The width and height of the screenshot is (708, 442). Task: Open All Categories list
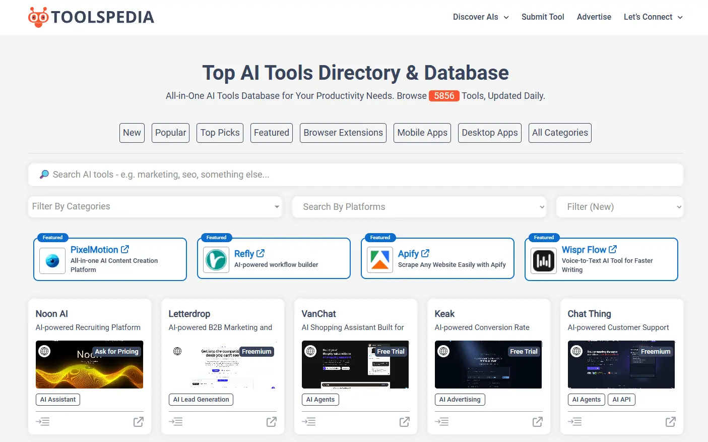click(560, 133)
